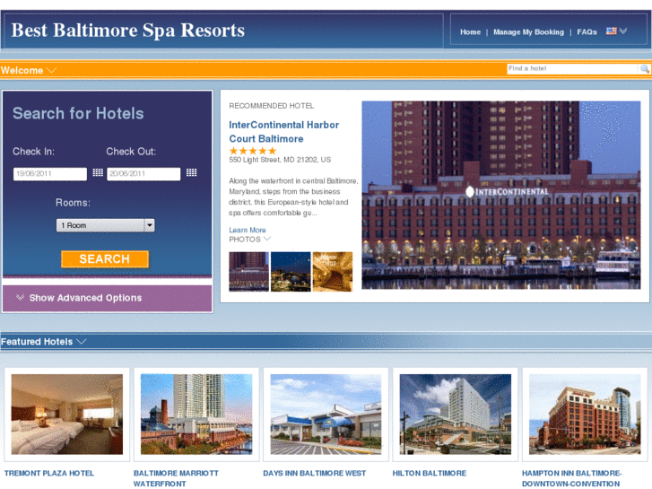Viewport: 652px width, 489px height.
Task: Go to the Home menu item
Action: [470, 32]
